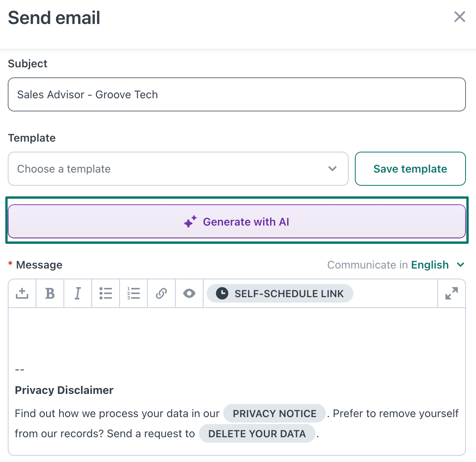Insert a hyperlink with link icon

[161, 294]
